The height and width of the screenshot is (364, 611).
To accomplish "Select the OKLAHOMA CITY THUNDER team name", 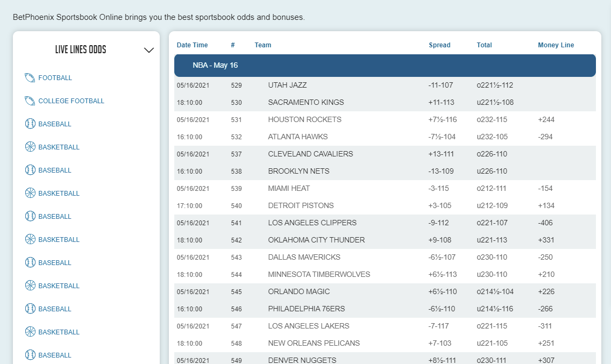I will 316,240.
